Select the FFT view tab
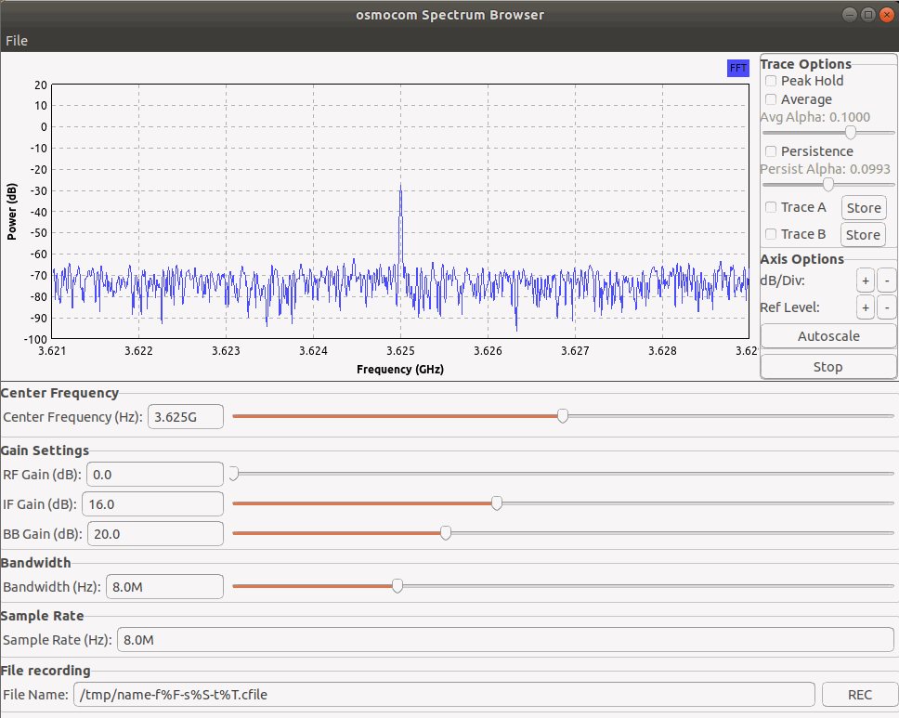 (737, 68)
